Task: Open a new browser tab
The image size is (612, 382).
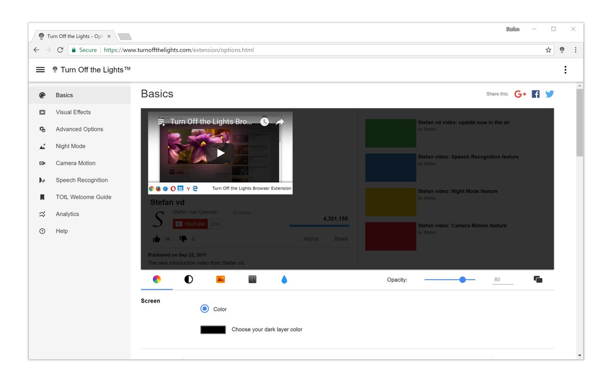Action: [x=124, y=36]
